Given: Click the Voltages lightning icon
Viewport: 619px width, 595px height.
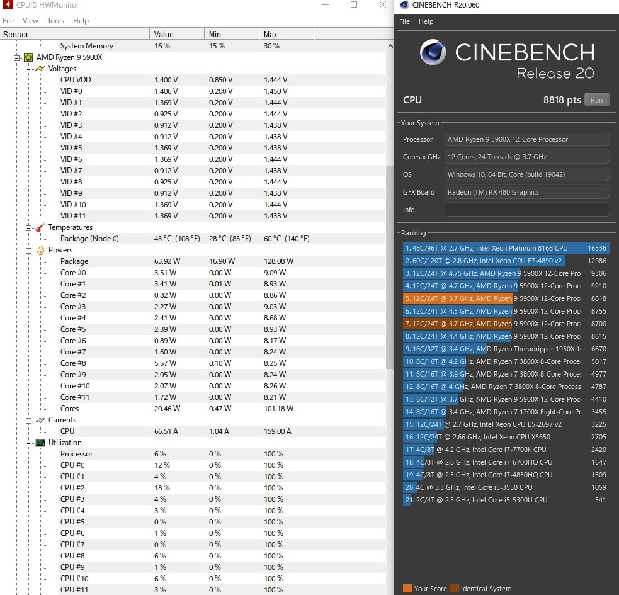Looking at the screenshot, I should 40,69.
